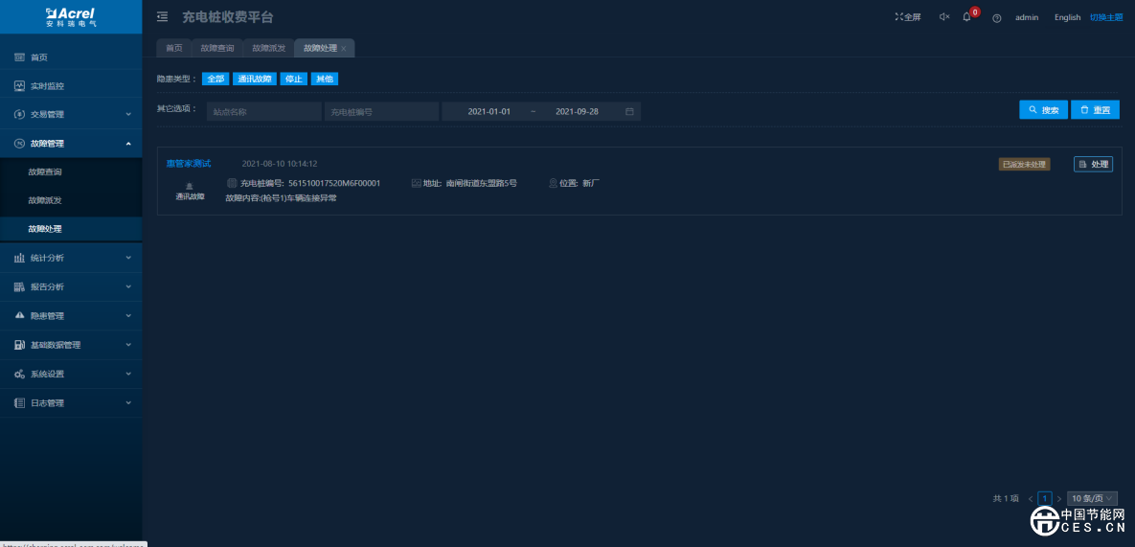Select the 其他 filter
Viewport: 1135px width, 547px height.
(325, 79)
